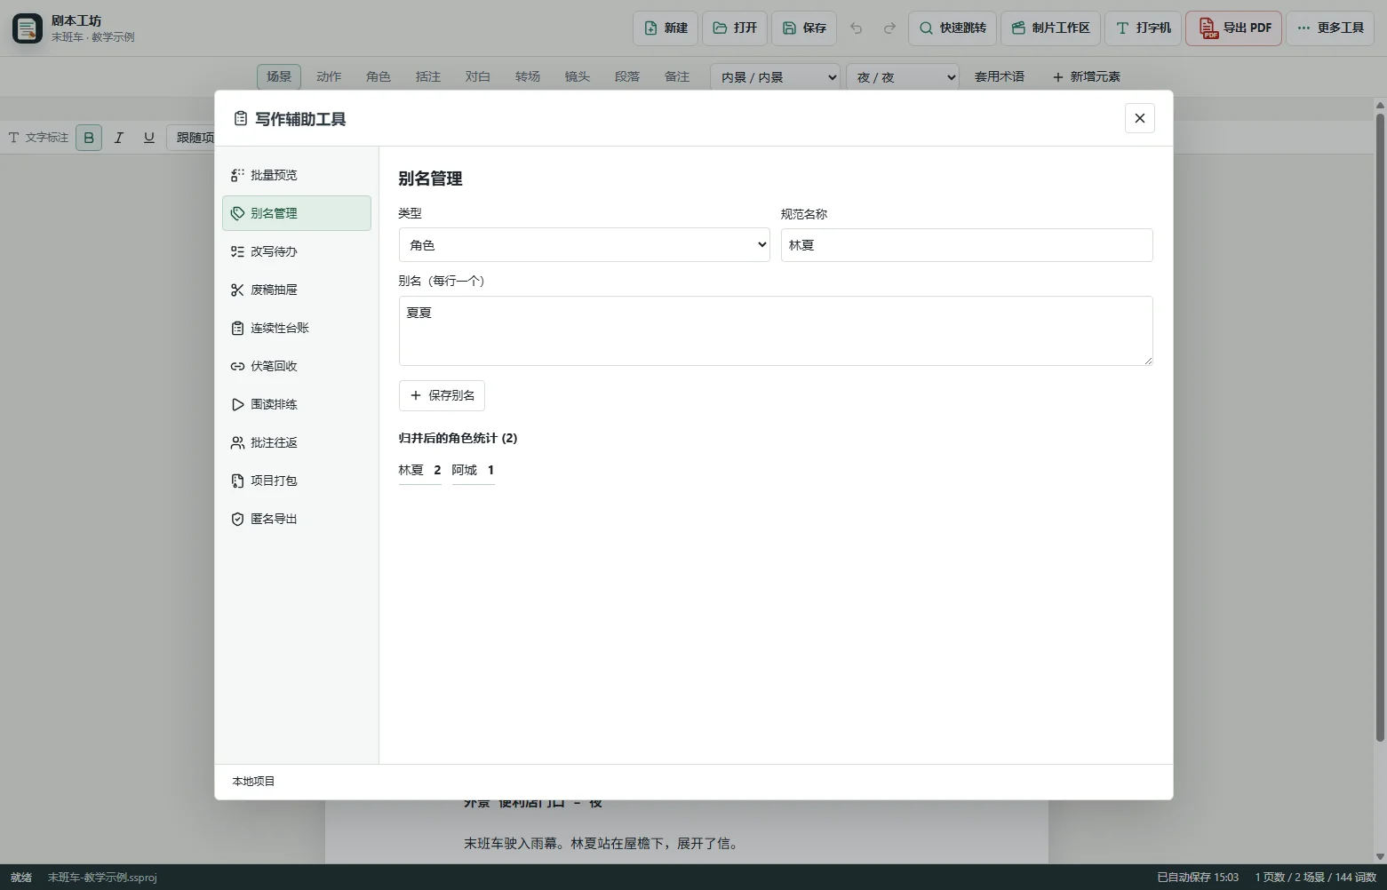Toggle bold formatting button
This screenshot has width=1387, height=890.
pos(89,138)
